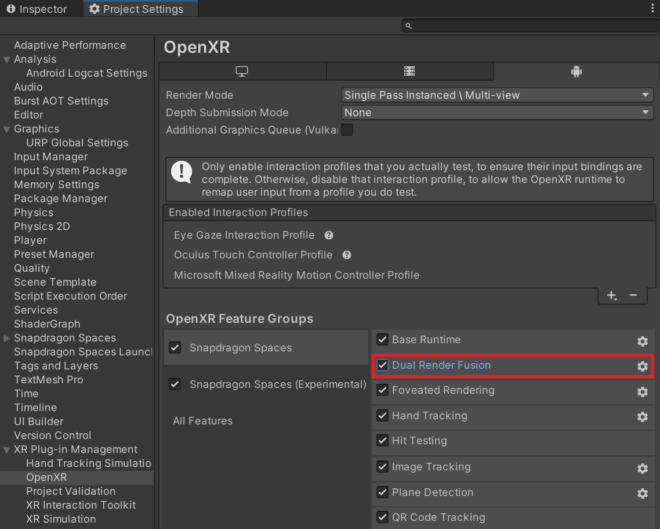Open the Player settings page
660x529 pixels.
pyautogui.click(x=30, y=240)
